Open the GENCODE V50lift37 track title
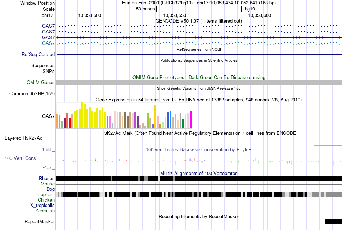The width and height of the screenshot is (342, 230). 199,21
